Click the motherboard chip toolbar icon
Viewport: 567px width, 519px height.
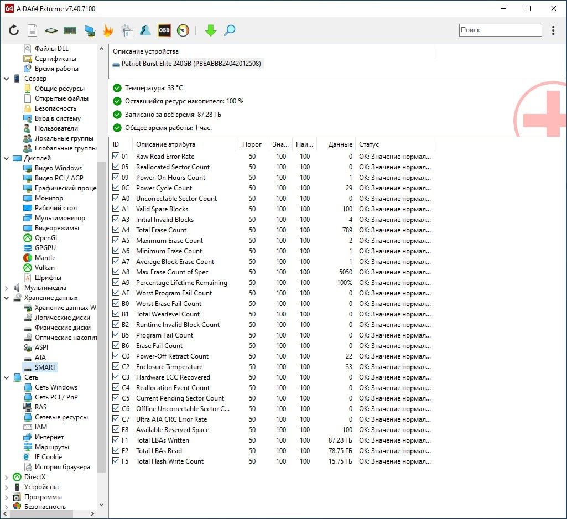coord(51,31)
